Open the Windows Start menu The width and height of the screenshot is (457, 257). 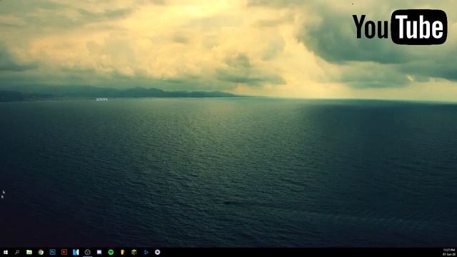(6, 252)
